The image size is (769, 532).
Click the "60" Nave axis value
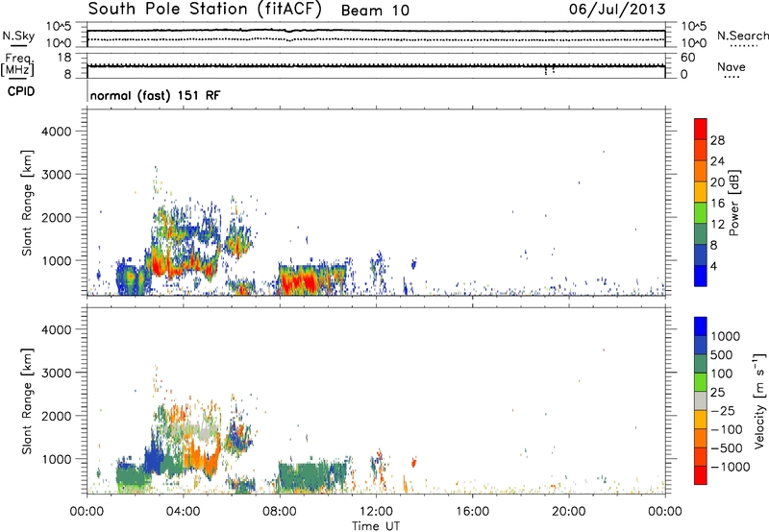tap(687, 58)
